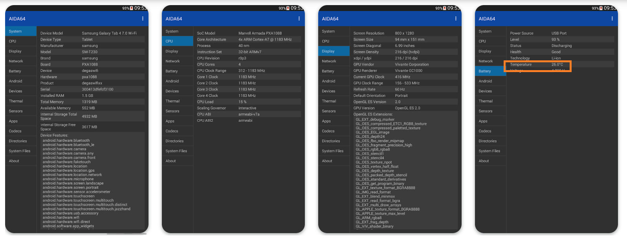Image resolution: width=627 pixels, height=239 pixels.
Task: Click the CPU ABI value 'armeabi-v7a'
Action: pyautogui.click(x=249, y=114)
